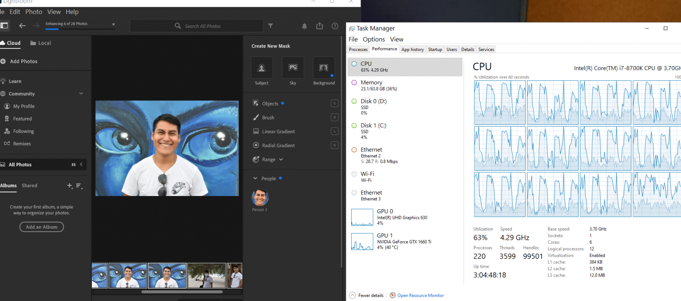This screenshot has height=301, width=681.
Task: Click the filmstrip horizontal scrollbar
Action: click(x=182, y=292)
